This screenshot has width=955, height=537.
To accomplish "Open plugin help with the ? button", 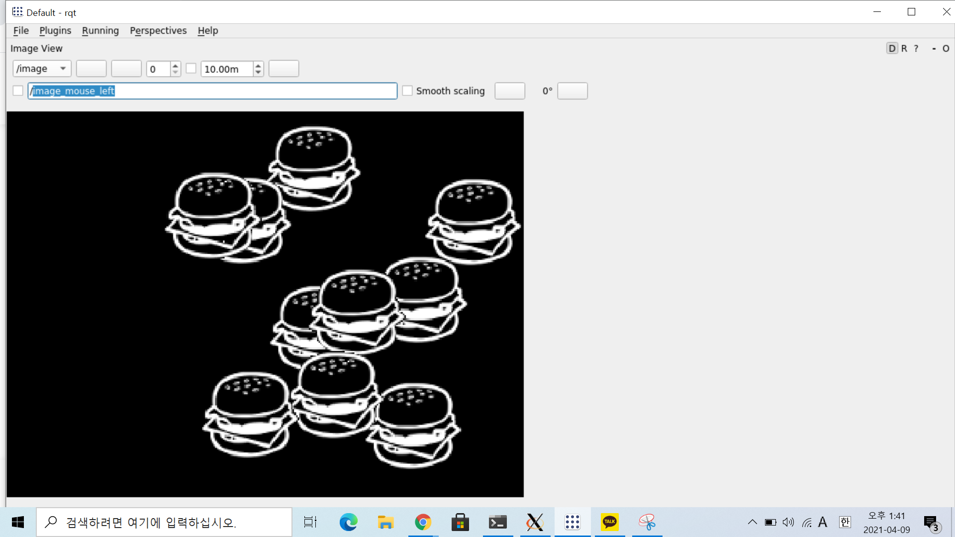I will coord(916,48).
